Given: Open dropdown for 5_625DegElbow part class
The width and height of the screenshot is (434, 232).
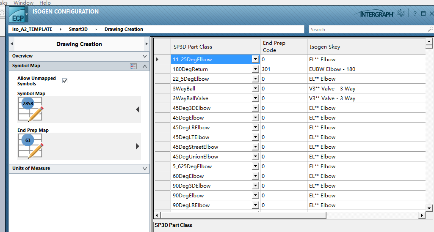Looking at the screenshot, I should (x=255, y=166).
